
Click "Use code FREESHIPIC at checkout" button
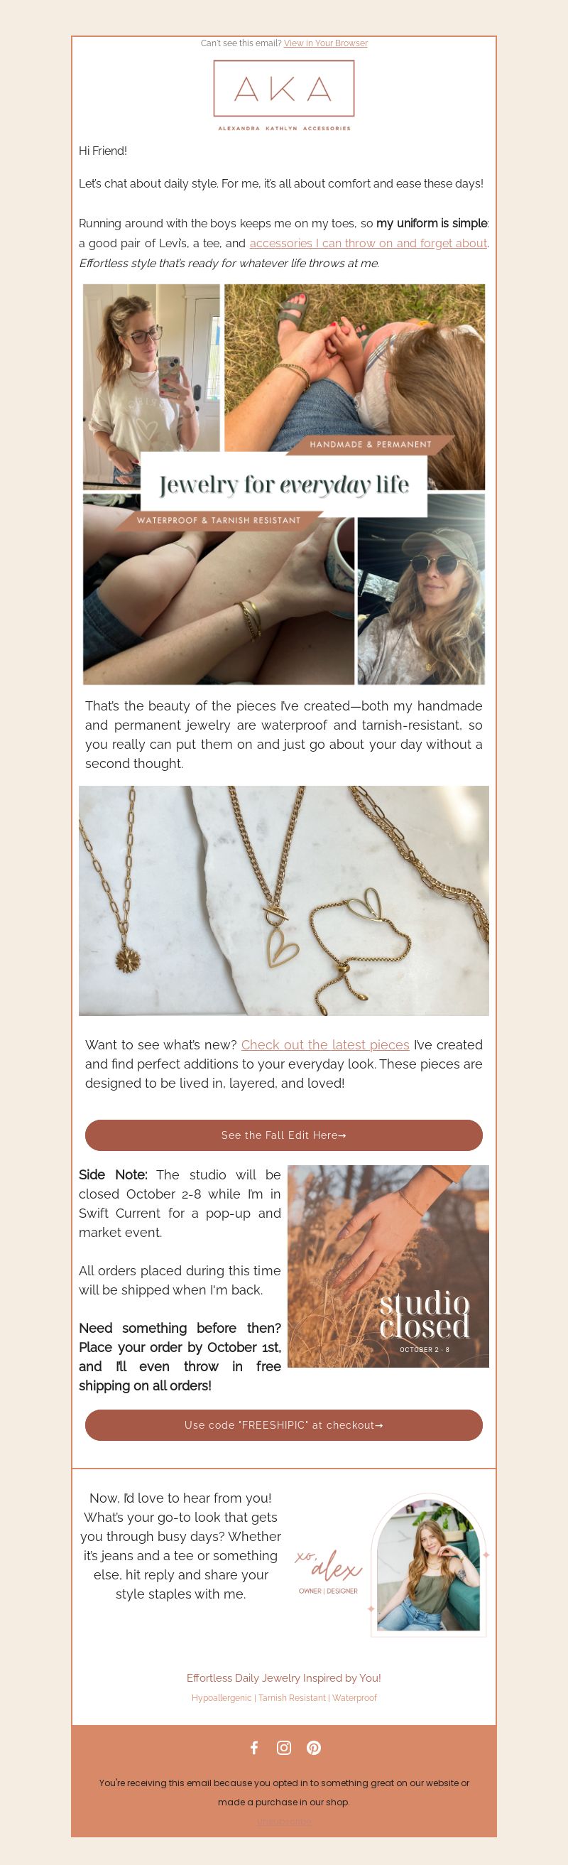click(283, 1425)
